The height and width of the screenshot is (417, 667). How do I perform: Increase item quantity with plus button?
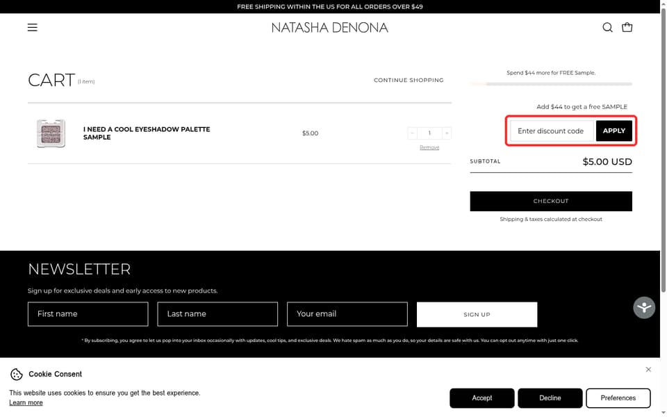click(x=447, y=133)
